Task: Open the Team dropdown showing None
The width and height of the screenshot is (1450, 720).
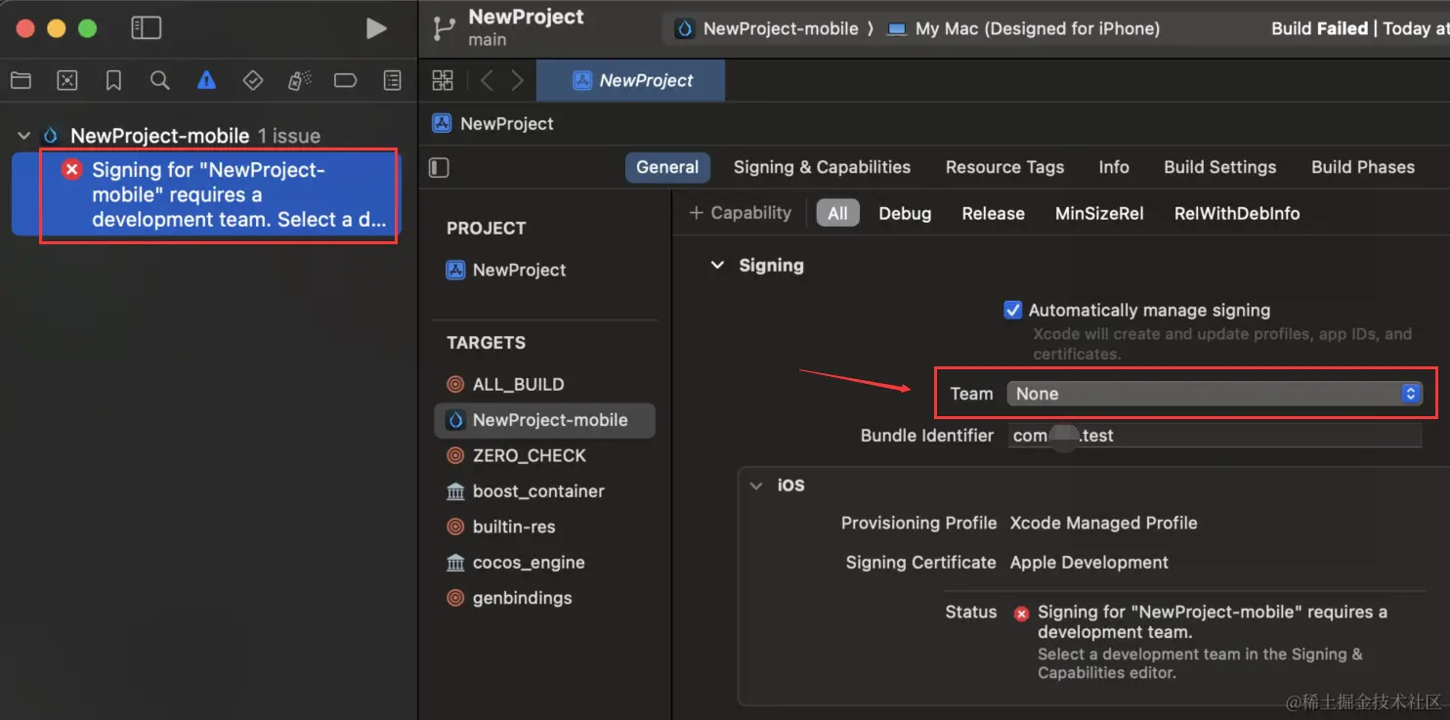Action: pos(1215,394)
